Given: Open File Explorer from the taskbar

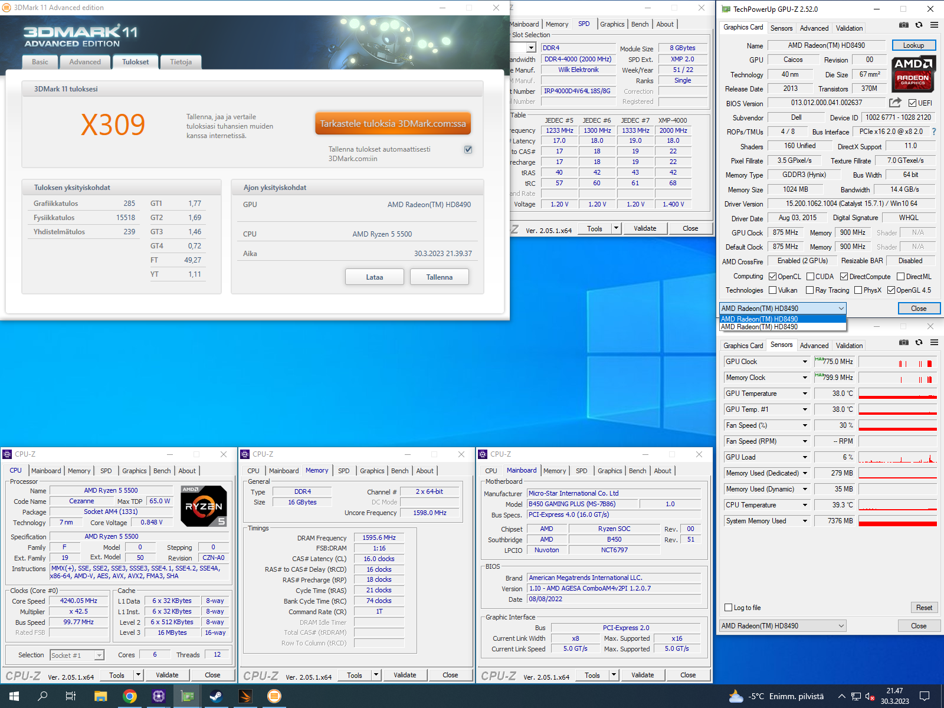Looking at the screenshot, I should [x=101, y=696].
